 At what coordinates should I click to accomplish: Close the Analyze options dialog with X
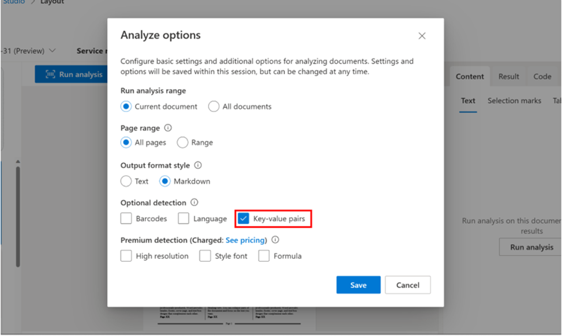coord(422,36)
